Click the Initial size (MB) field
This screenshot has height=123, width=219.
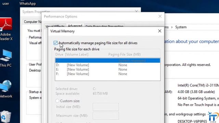coord(106,107)
